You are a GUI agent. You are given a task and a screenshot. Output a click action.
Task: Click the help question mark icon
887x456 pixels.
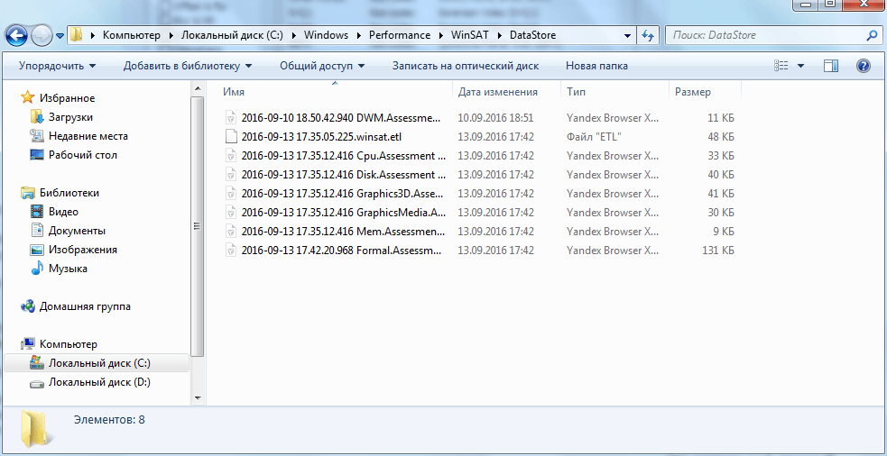coord(863,66)
